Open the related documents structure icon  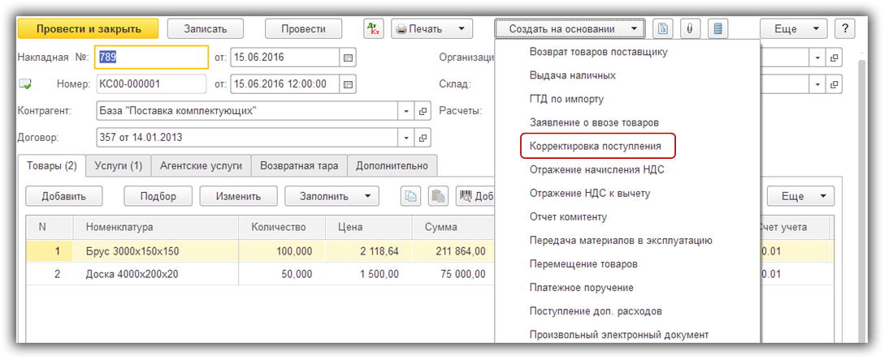[663, 28]
